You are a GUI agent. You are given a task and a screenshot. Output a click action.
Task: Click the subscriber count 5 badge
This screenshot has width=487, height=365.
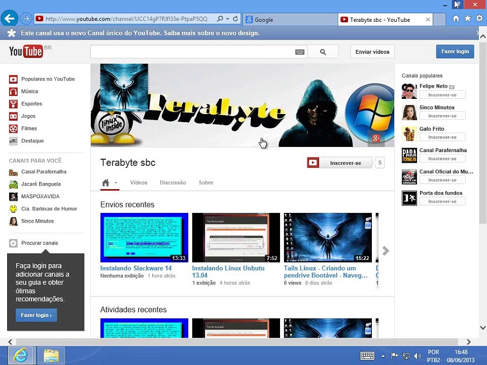click(x=379, y=163)
